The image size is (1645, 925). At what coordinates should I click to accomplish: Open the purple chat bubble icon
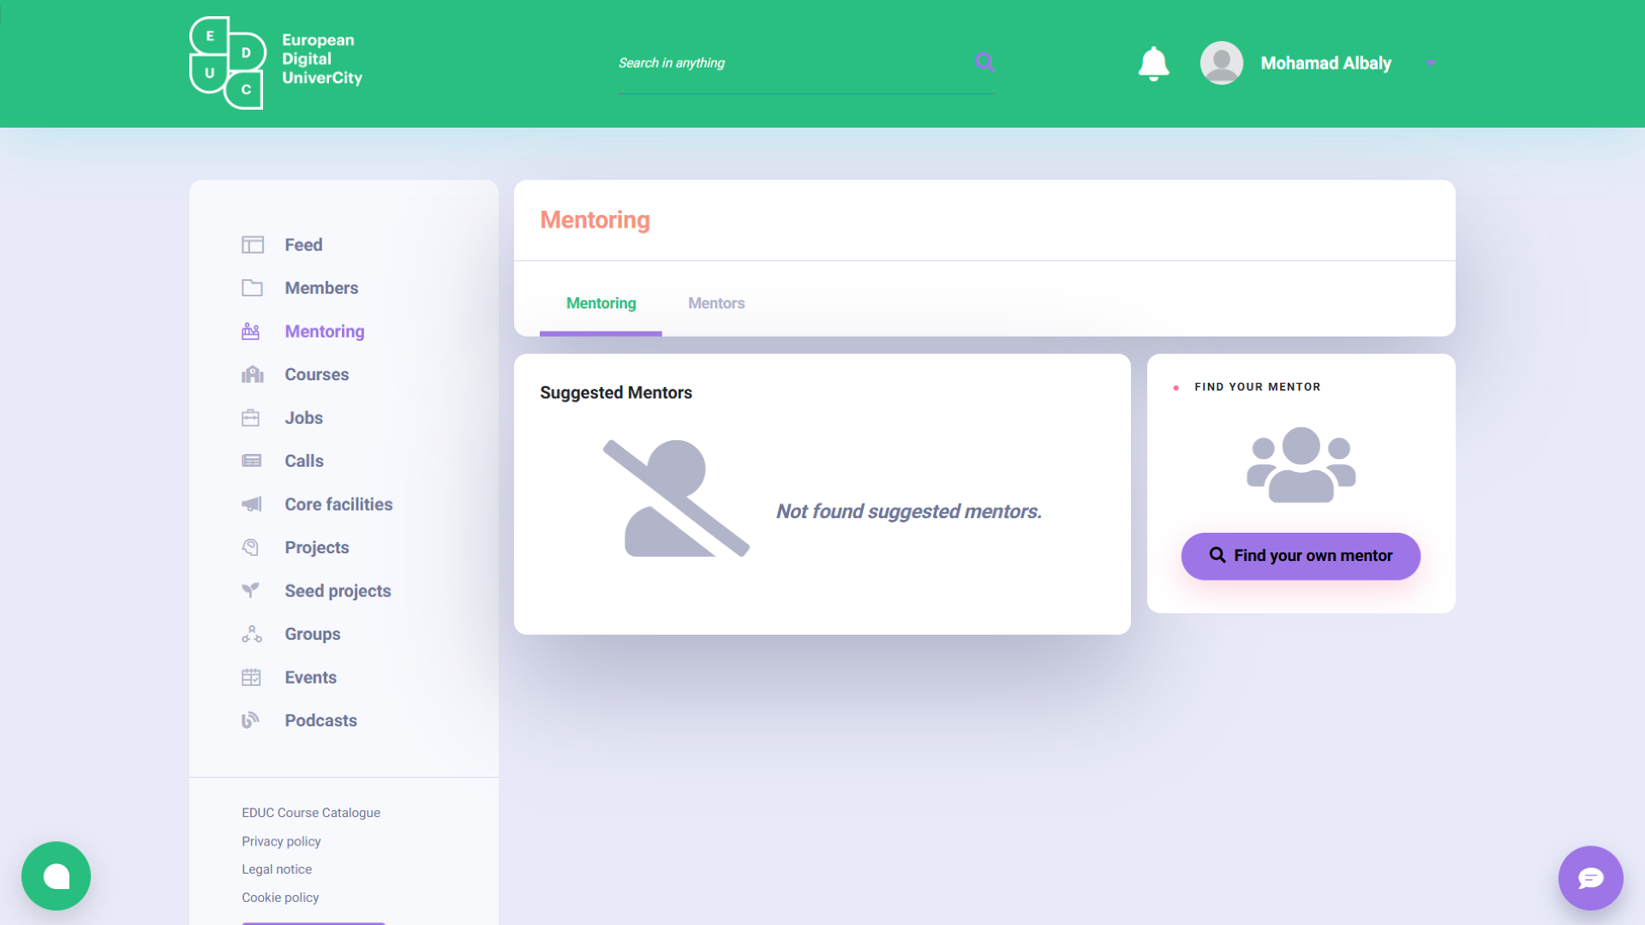(1590, 878)
